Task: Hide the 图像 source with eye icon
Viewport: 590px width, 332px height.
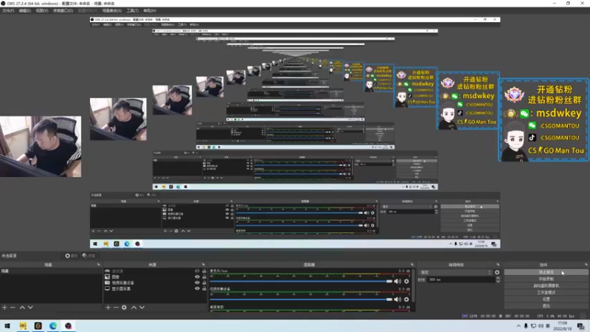Action: pos(197,277)
